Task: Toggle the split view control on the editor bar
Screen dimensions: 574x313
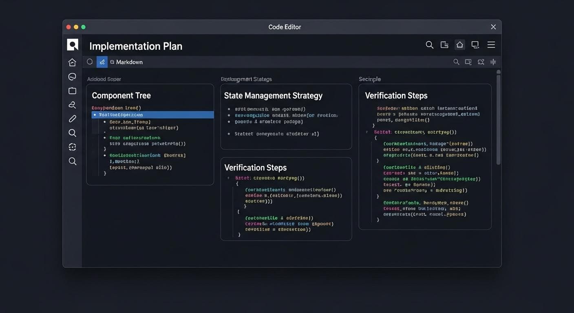Action: (493, 62)
